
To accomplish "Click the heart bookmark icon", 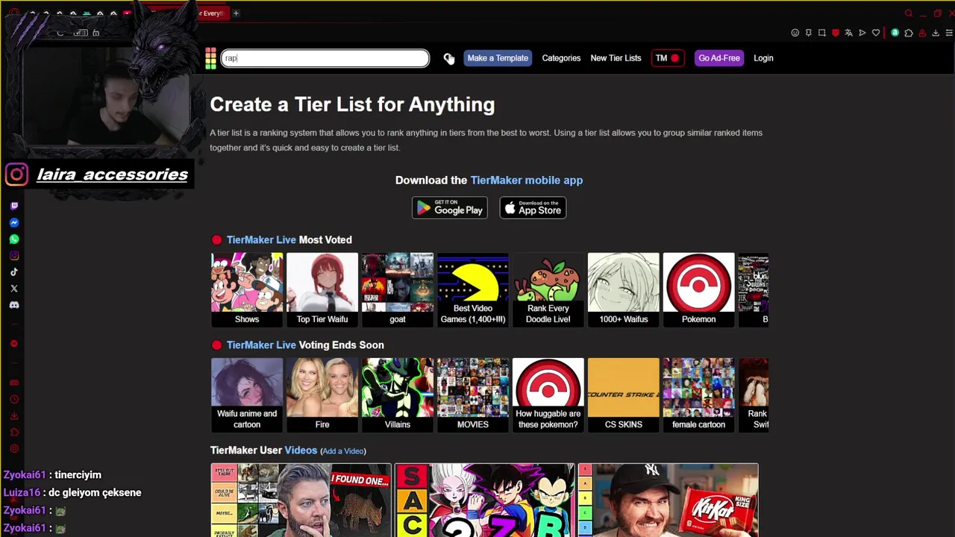I will point(876,33).
